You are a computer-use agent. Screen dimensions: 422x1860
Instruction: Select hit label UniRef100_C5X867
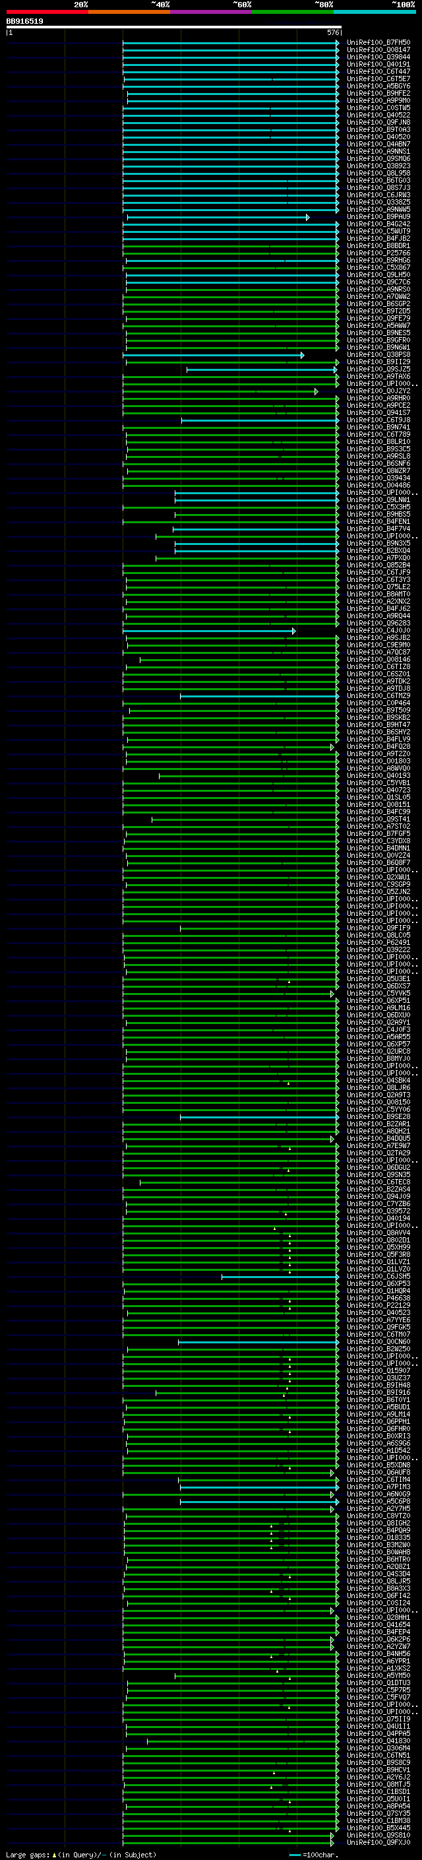(378, 267)
